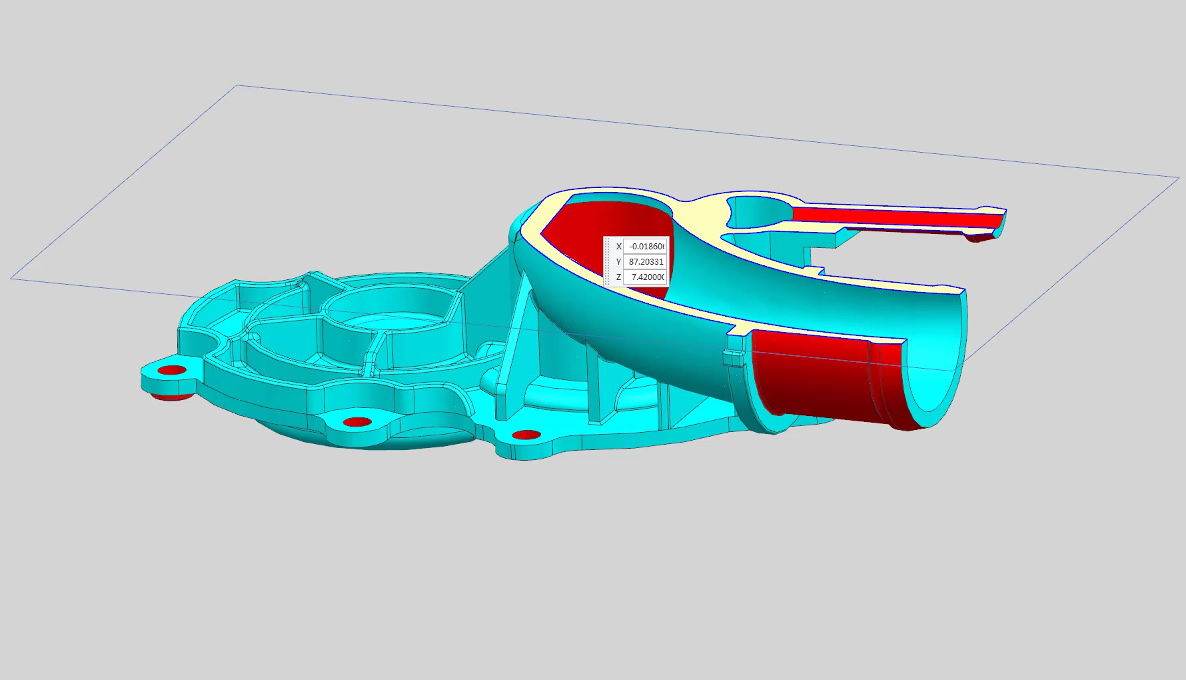Click the Y coordinate input field
This screenshot has height=680, width=1186.
click(645, 261)
